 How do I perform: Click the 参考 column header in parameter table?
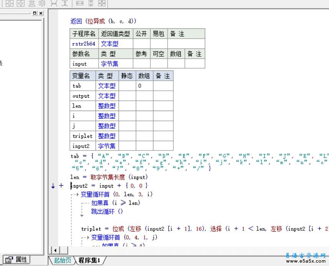coord(141,54)
